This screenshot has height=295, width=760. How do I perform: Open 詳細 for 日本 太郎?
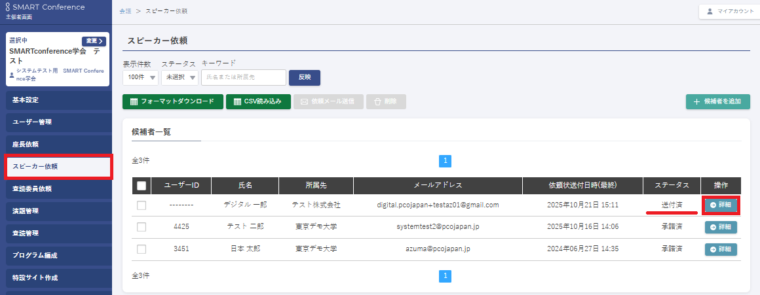pos(721,249)
